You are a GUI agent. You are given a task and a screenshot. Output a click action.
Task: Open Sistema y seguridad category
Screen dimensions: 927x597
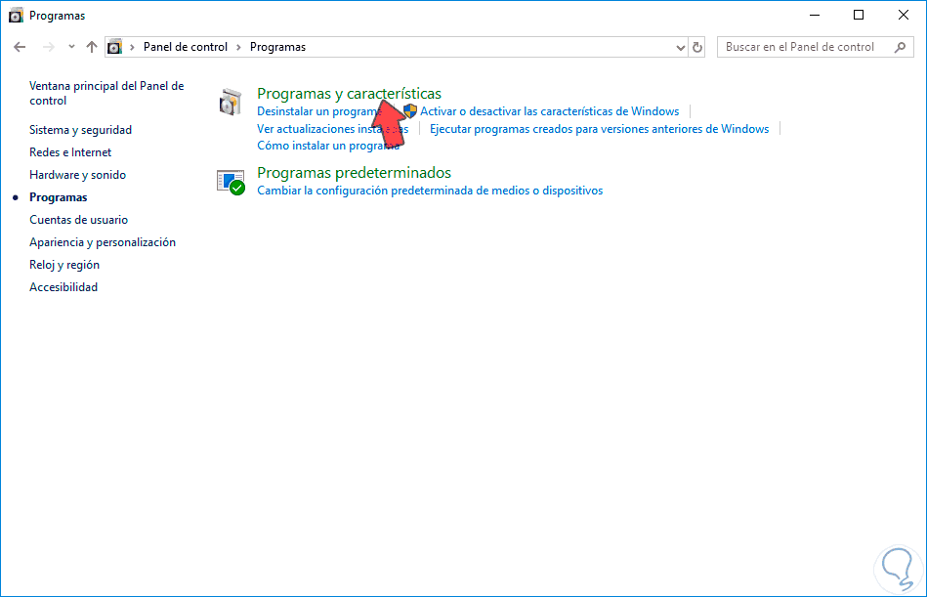(x=80, y=129)
